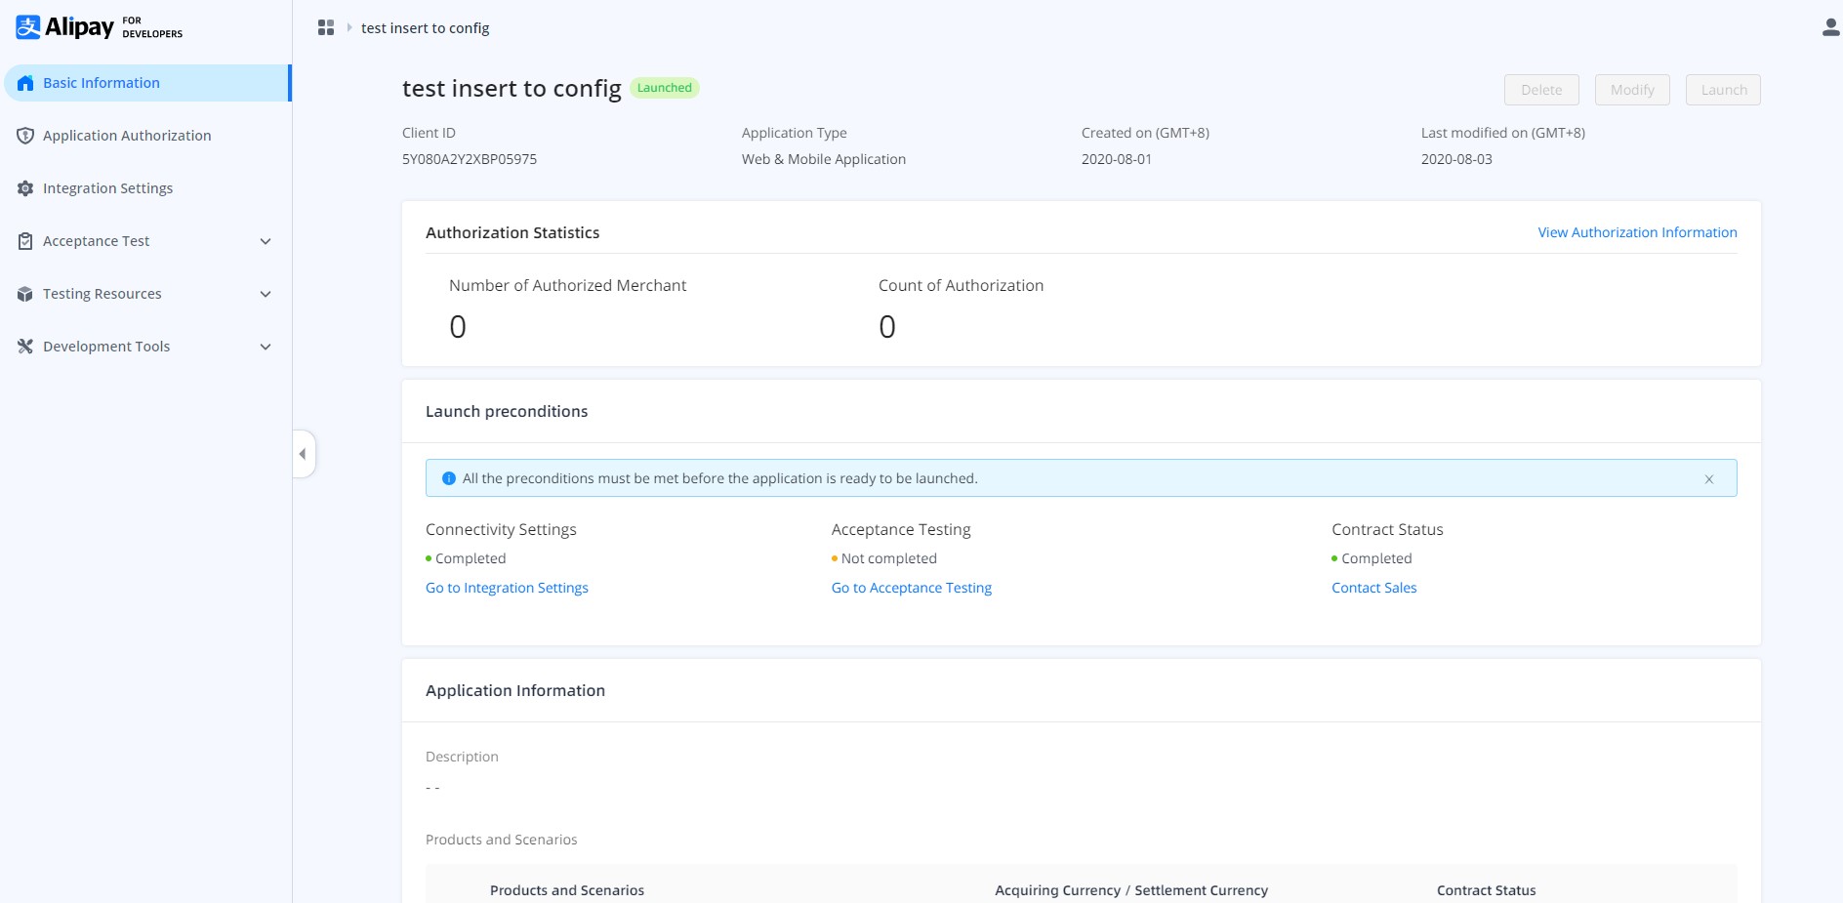Click the Basic Information home icon
Image resolution: width=1843 pixels, height=903 pixels.
pos(25,83)
